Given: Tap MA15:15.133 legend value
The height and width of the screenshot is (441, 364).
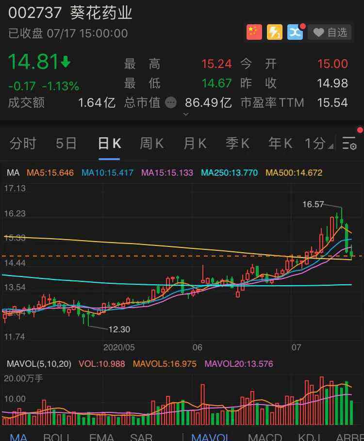Looking at the screenshot, I should click(x=167, y=172).
